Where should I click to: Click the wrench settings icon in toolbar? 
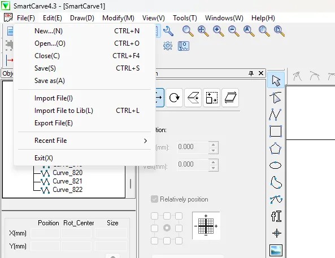(168, 31)
